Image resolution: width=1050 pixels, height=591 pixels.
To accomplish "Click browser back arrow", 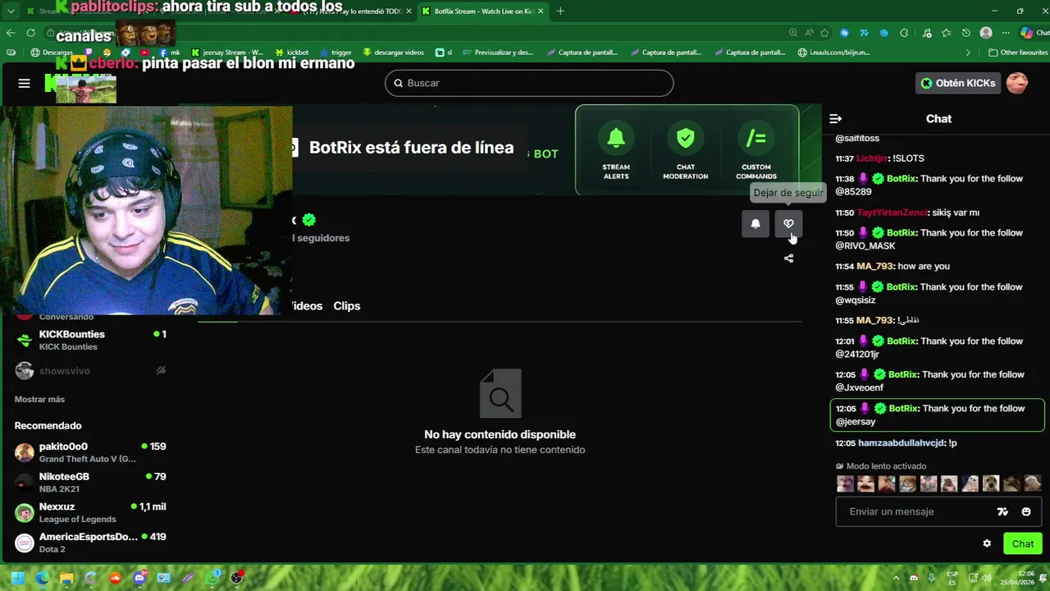I will 11,33.
